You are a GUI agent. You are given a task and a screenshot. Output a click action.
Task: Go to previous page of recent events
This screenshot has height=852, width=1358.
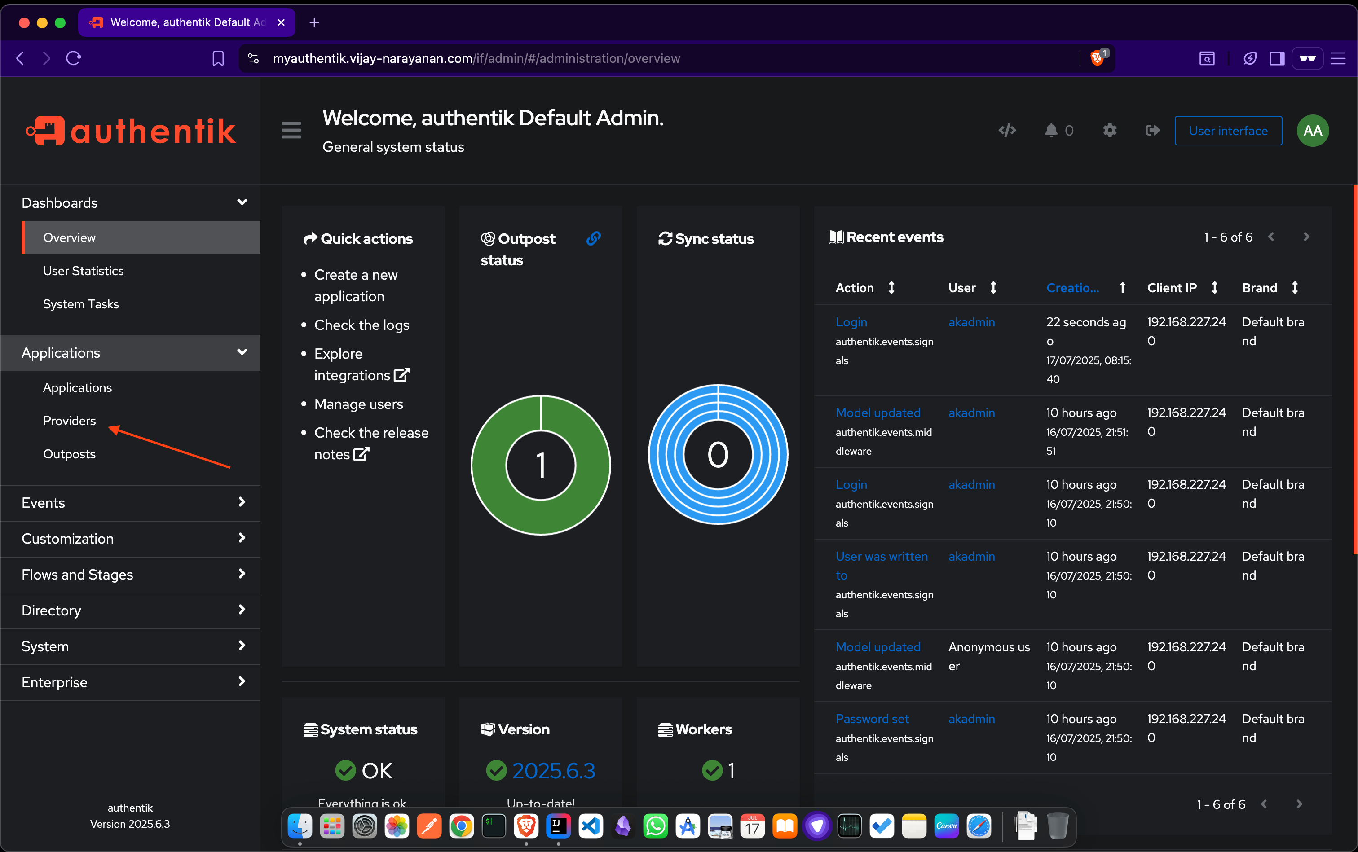coord(1271,237)
